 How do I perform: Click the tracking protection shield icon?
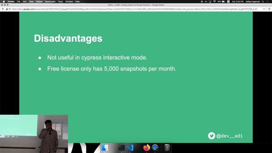tap(3, 9)
